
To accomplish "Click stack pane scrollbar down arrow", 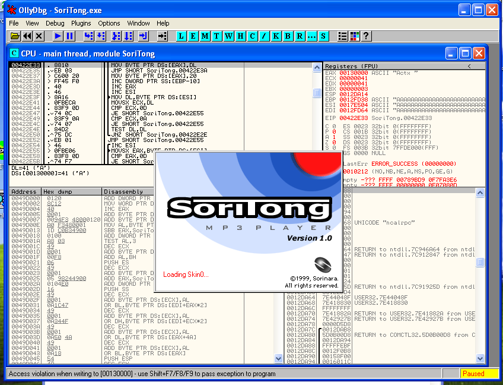I will 480,358.
